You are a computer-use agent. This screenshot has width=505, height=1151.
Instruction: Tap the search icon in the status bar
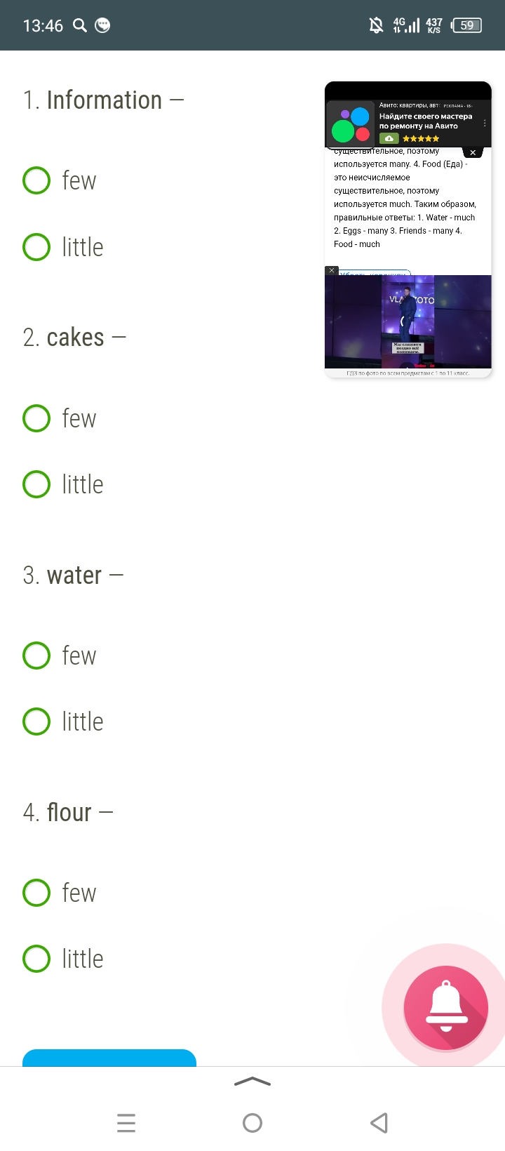[x=80, y=25]
